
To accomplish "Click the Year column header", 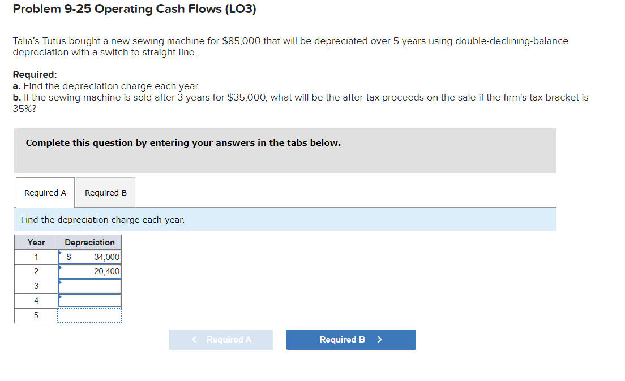I will pyautogui.click(x=36, y=242).
